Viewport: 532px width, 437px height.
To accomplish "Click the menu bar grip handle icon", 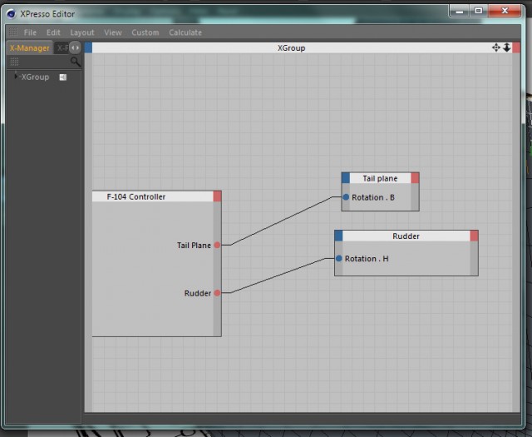I will (x=13, y=32).
